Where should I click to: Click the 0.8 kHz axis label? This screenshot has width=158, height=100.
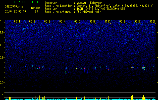2,70
